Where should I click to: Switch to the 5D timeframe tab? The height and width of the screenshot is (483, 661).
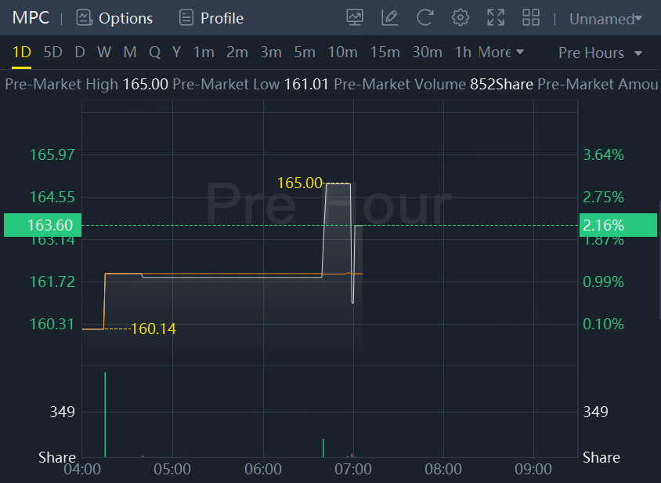coord(52,53)
